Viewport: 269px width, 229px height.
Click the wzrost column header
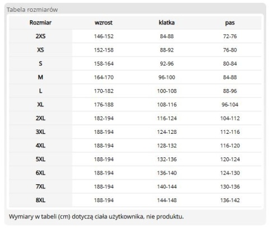(x=104, y=22)
